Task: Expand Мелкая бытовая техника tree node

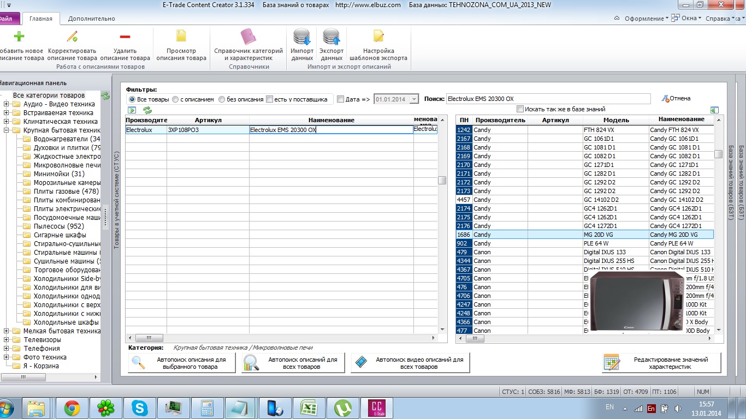Action: 7,331
